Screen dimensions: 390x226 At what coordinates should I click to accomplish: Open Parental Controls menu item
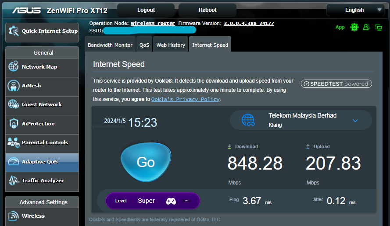[x=42, y=143]
